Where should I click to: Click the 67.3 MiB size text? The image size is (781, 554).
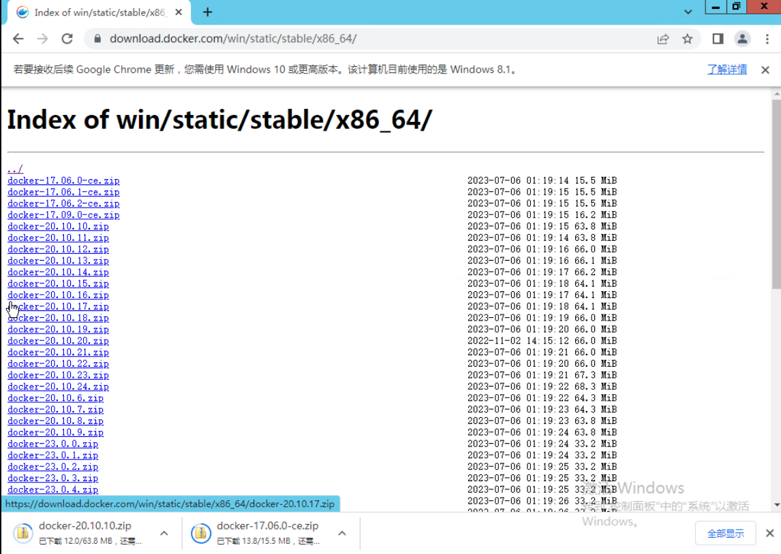(x=595, y=375)
